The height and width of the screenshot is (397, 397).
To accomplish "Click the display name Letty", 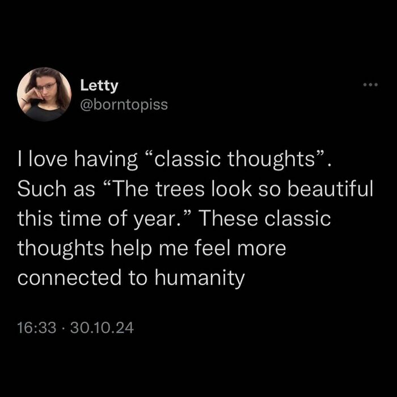I will (99, 86).
